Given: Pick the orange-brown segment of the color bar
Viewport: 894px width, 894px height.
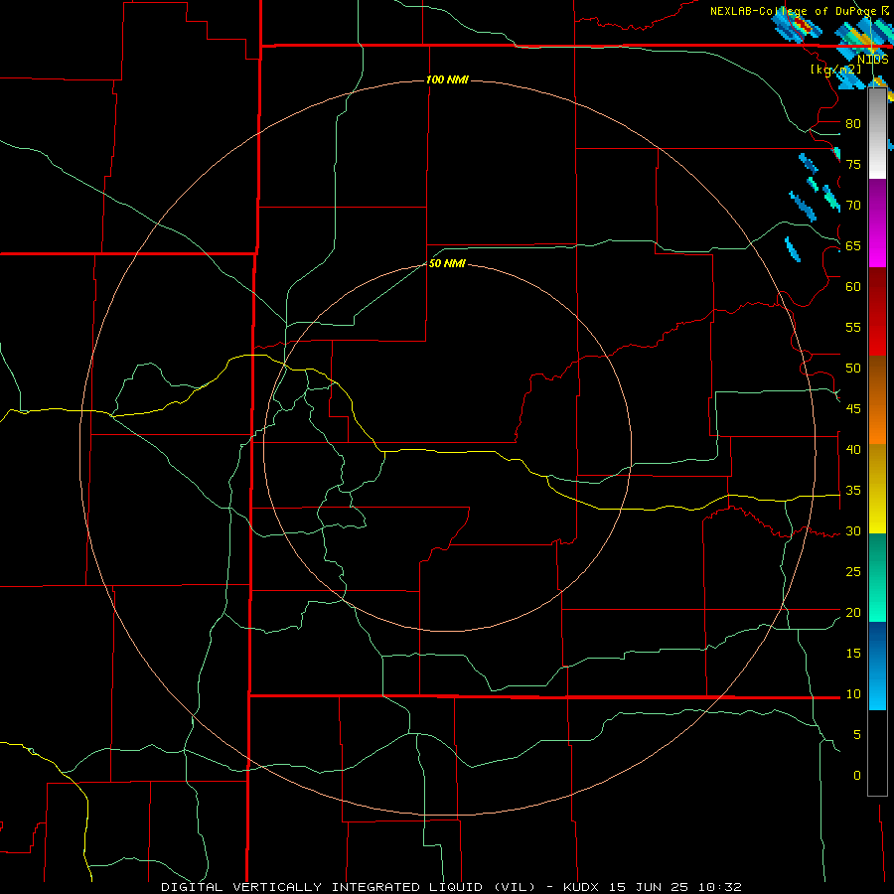Looking at the screenshot, I should [877, 399].
